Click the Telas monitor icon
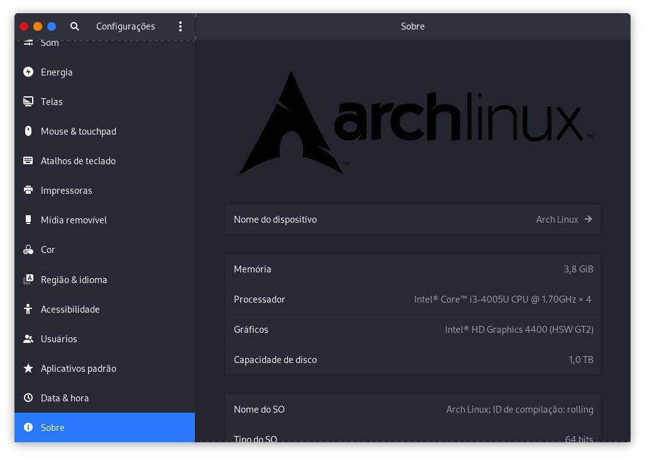 pyautogui.click(x=28, y=102)
